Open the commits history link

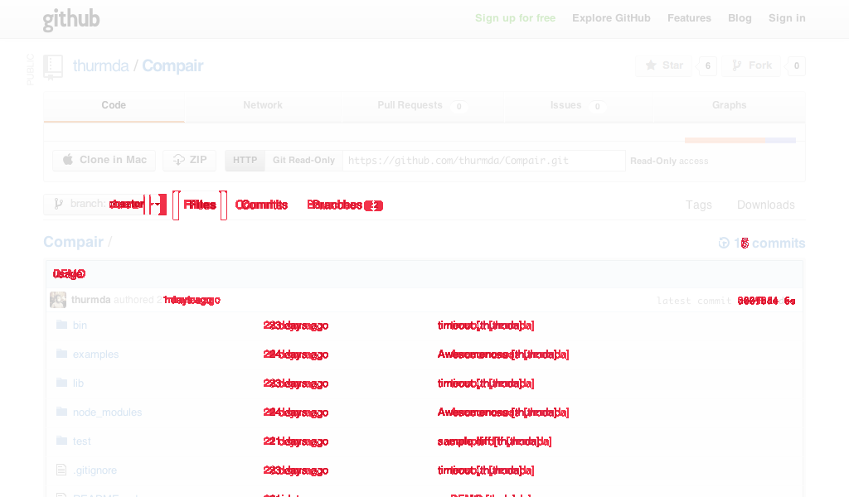click(769, 244)
